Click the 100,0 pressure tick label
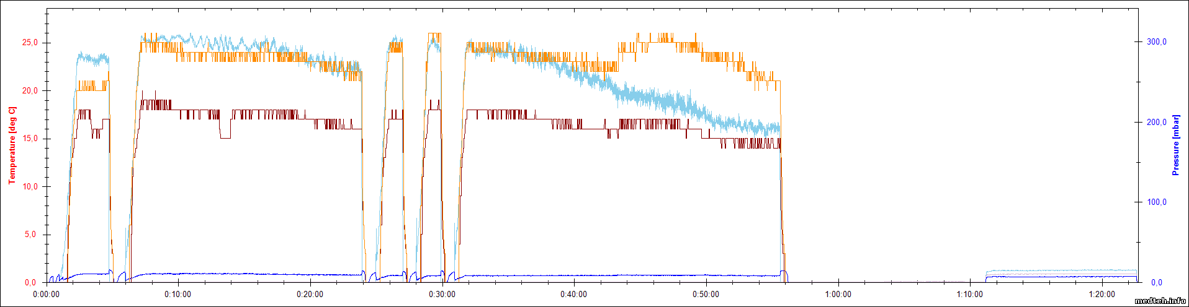Image resolution: width=1189 pixels, height=307 pixels. pos(1156,202)
